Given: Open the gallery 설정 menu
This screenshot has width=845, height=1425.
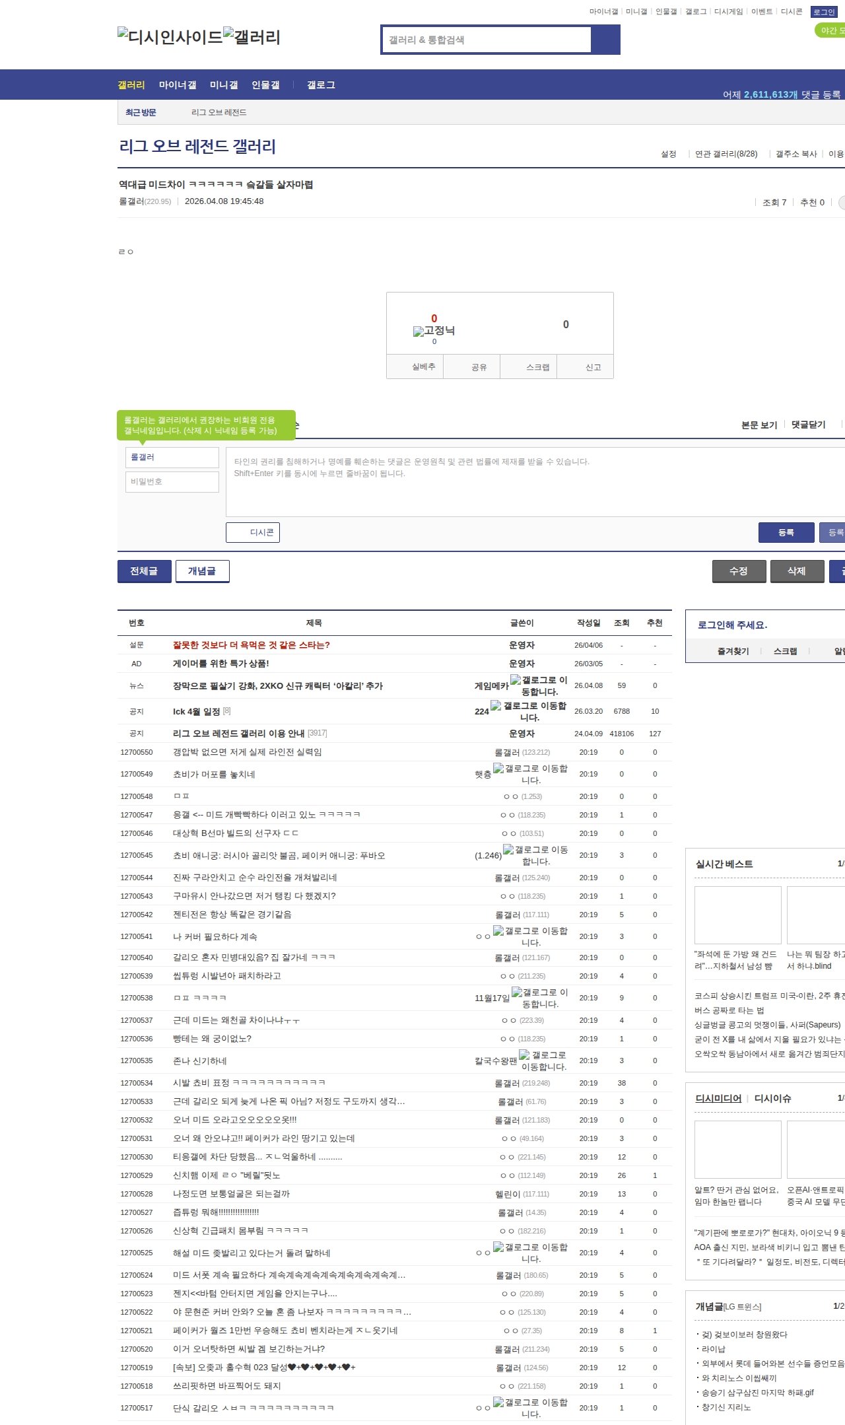Looking at the screenshot, I should [x=668, y=154].
